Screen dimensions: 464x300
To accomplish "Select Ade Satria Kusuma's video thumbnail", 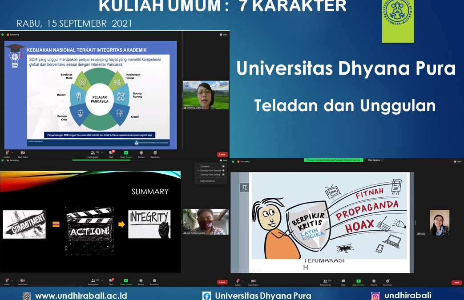I will (206, 222).
